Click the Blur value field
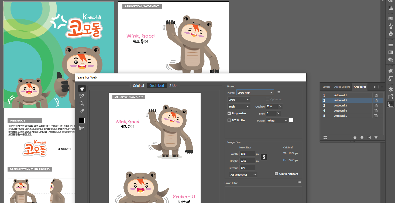The height and width of the screenshot is (203, 395). coord(271,113)
